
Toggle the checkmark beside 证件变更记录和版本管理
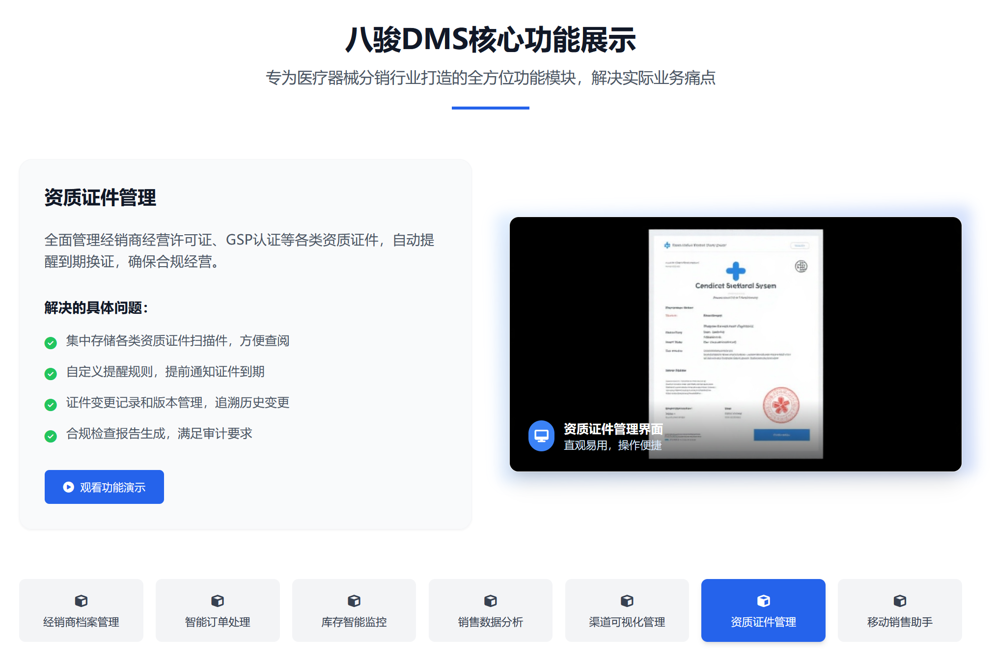pos(51,404)
